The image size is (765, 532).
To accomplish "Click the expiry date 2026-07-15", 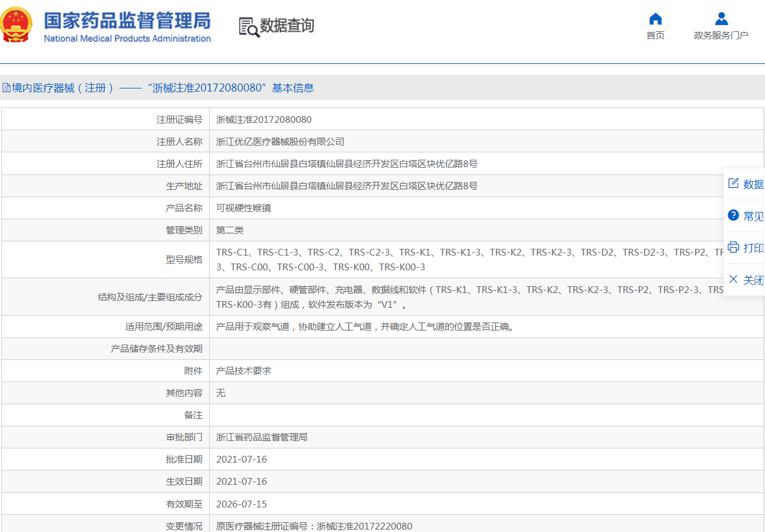I will tap(242, 504).
